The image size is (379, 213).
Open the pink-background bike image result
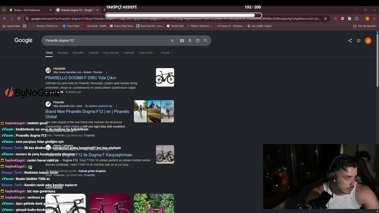click(x=110, y=203)
